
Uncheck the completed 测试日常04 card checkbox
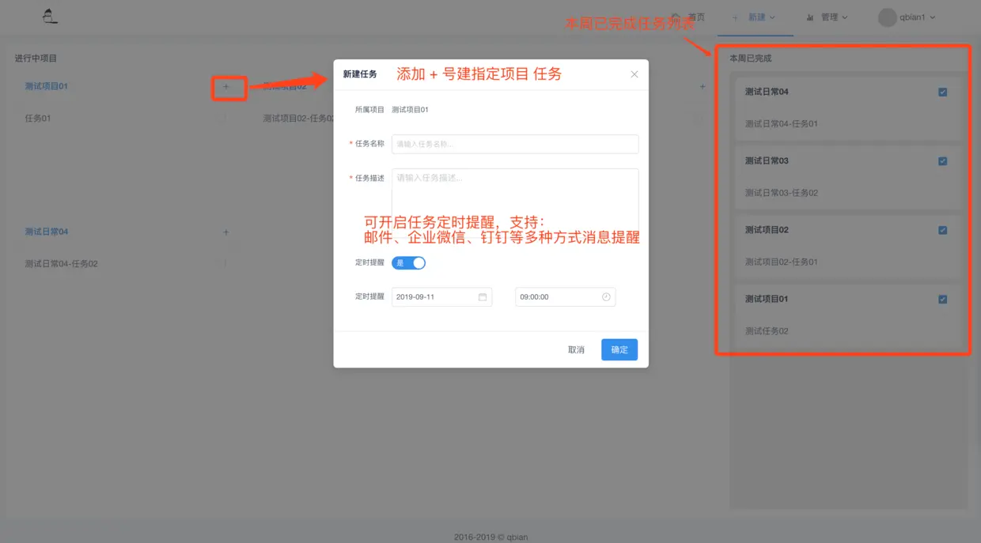coord(942,92)
